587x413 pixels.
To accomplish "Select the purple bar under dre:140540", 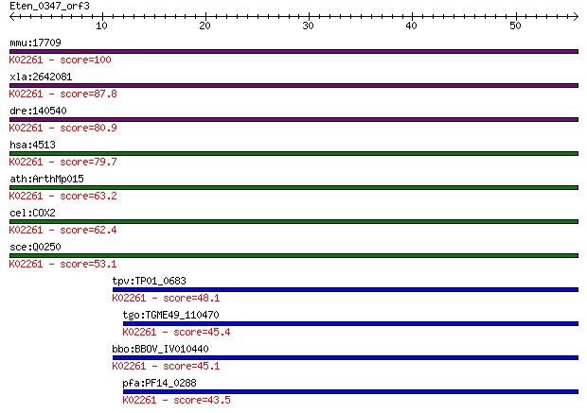I will (293, 120).
